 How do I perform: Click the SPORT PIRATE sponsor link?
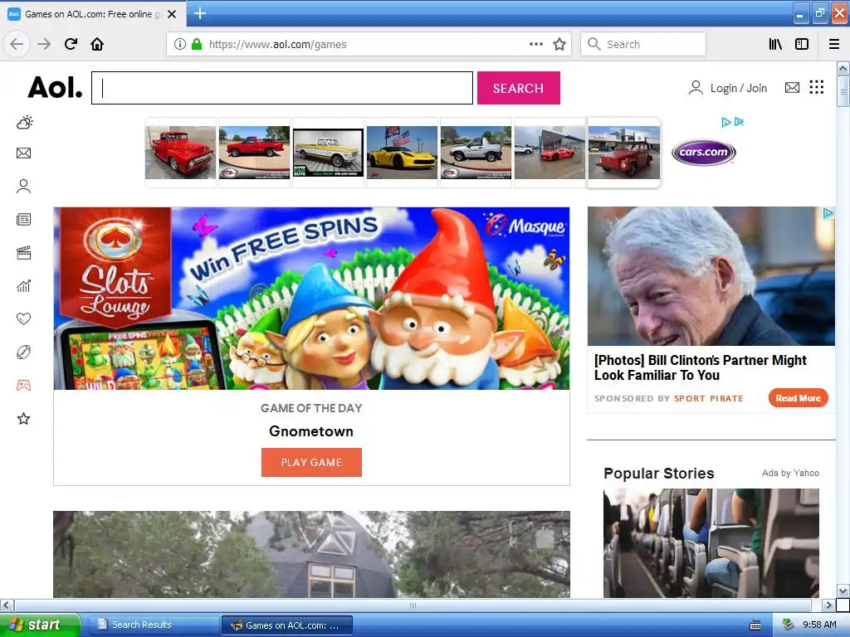coord(709,399)
